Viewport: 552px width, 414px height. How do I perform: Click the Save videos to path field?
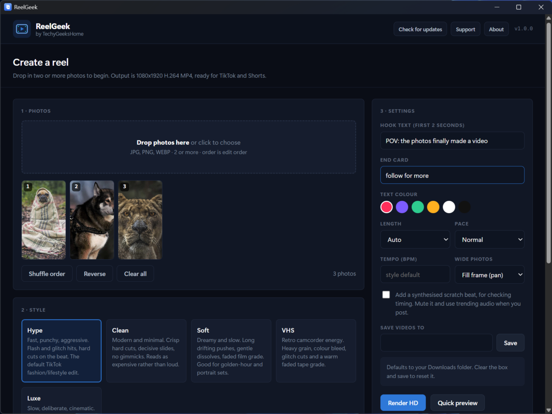436,343
